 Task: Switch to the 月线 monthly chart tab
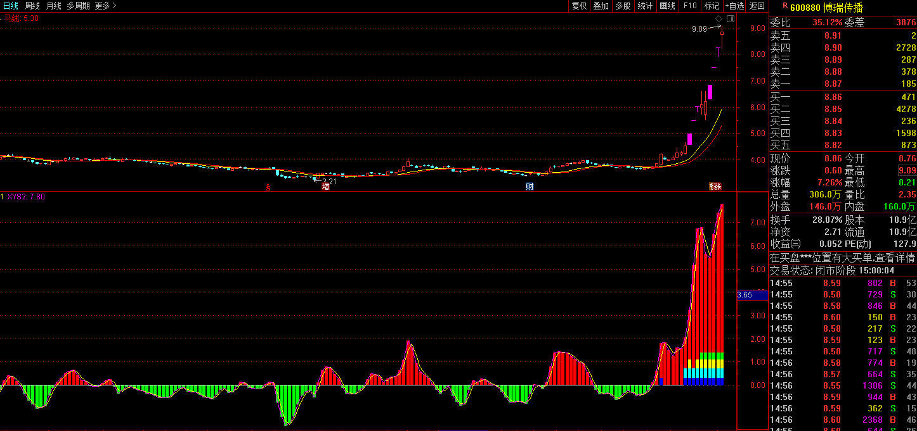point(53,6)
